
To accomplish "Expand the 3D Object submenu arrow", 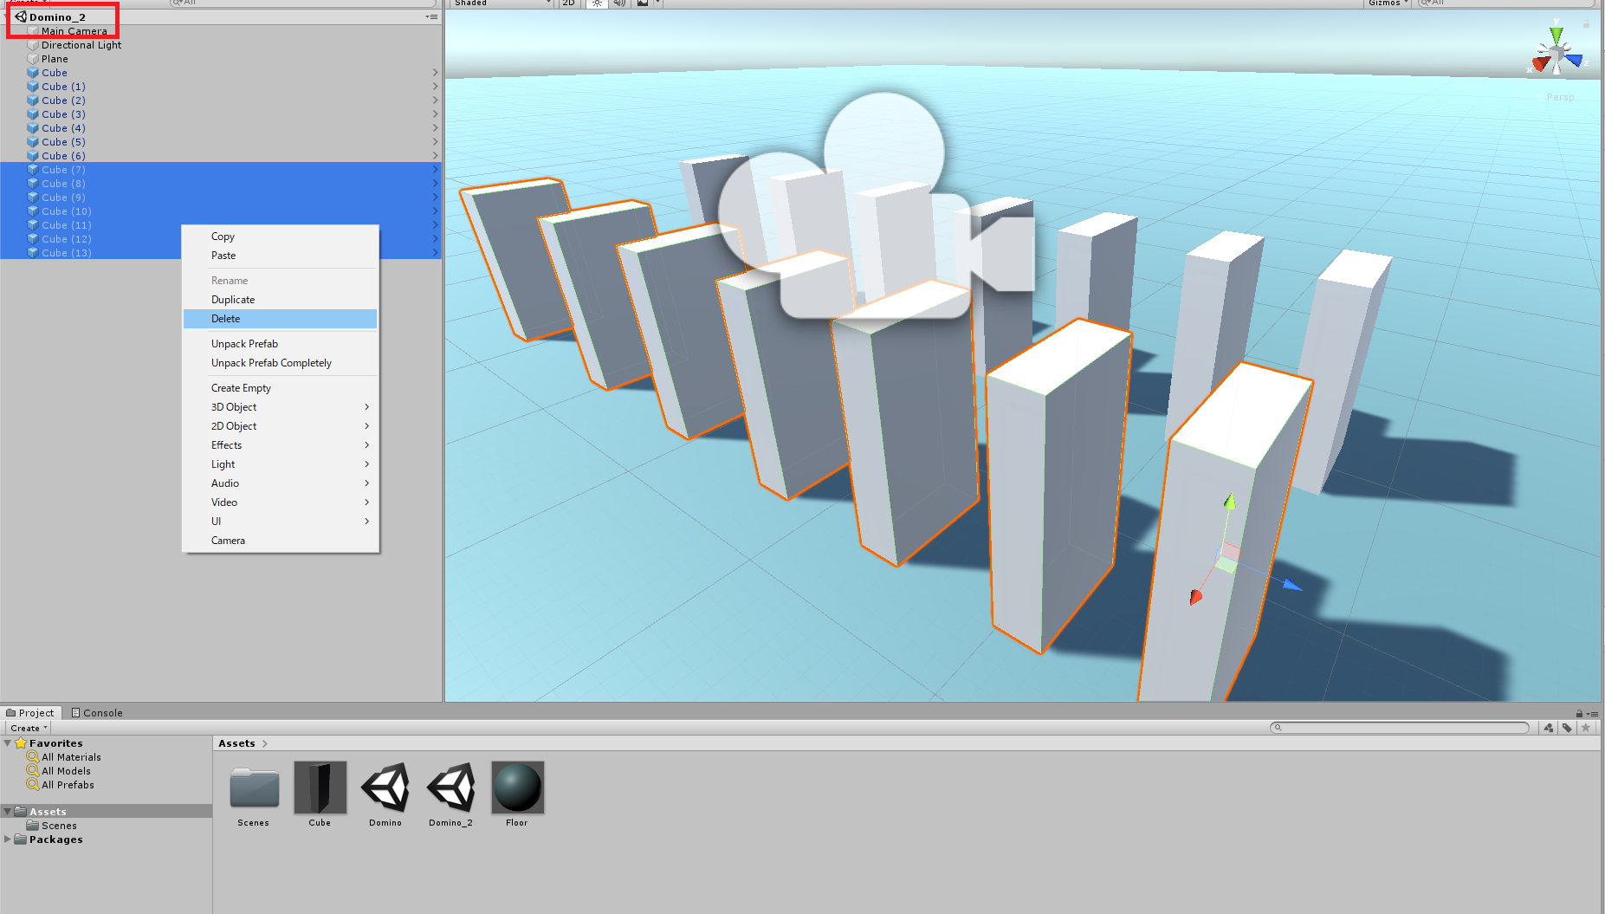I will pyautogui.click(x=367, y=407).
